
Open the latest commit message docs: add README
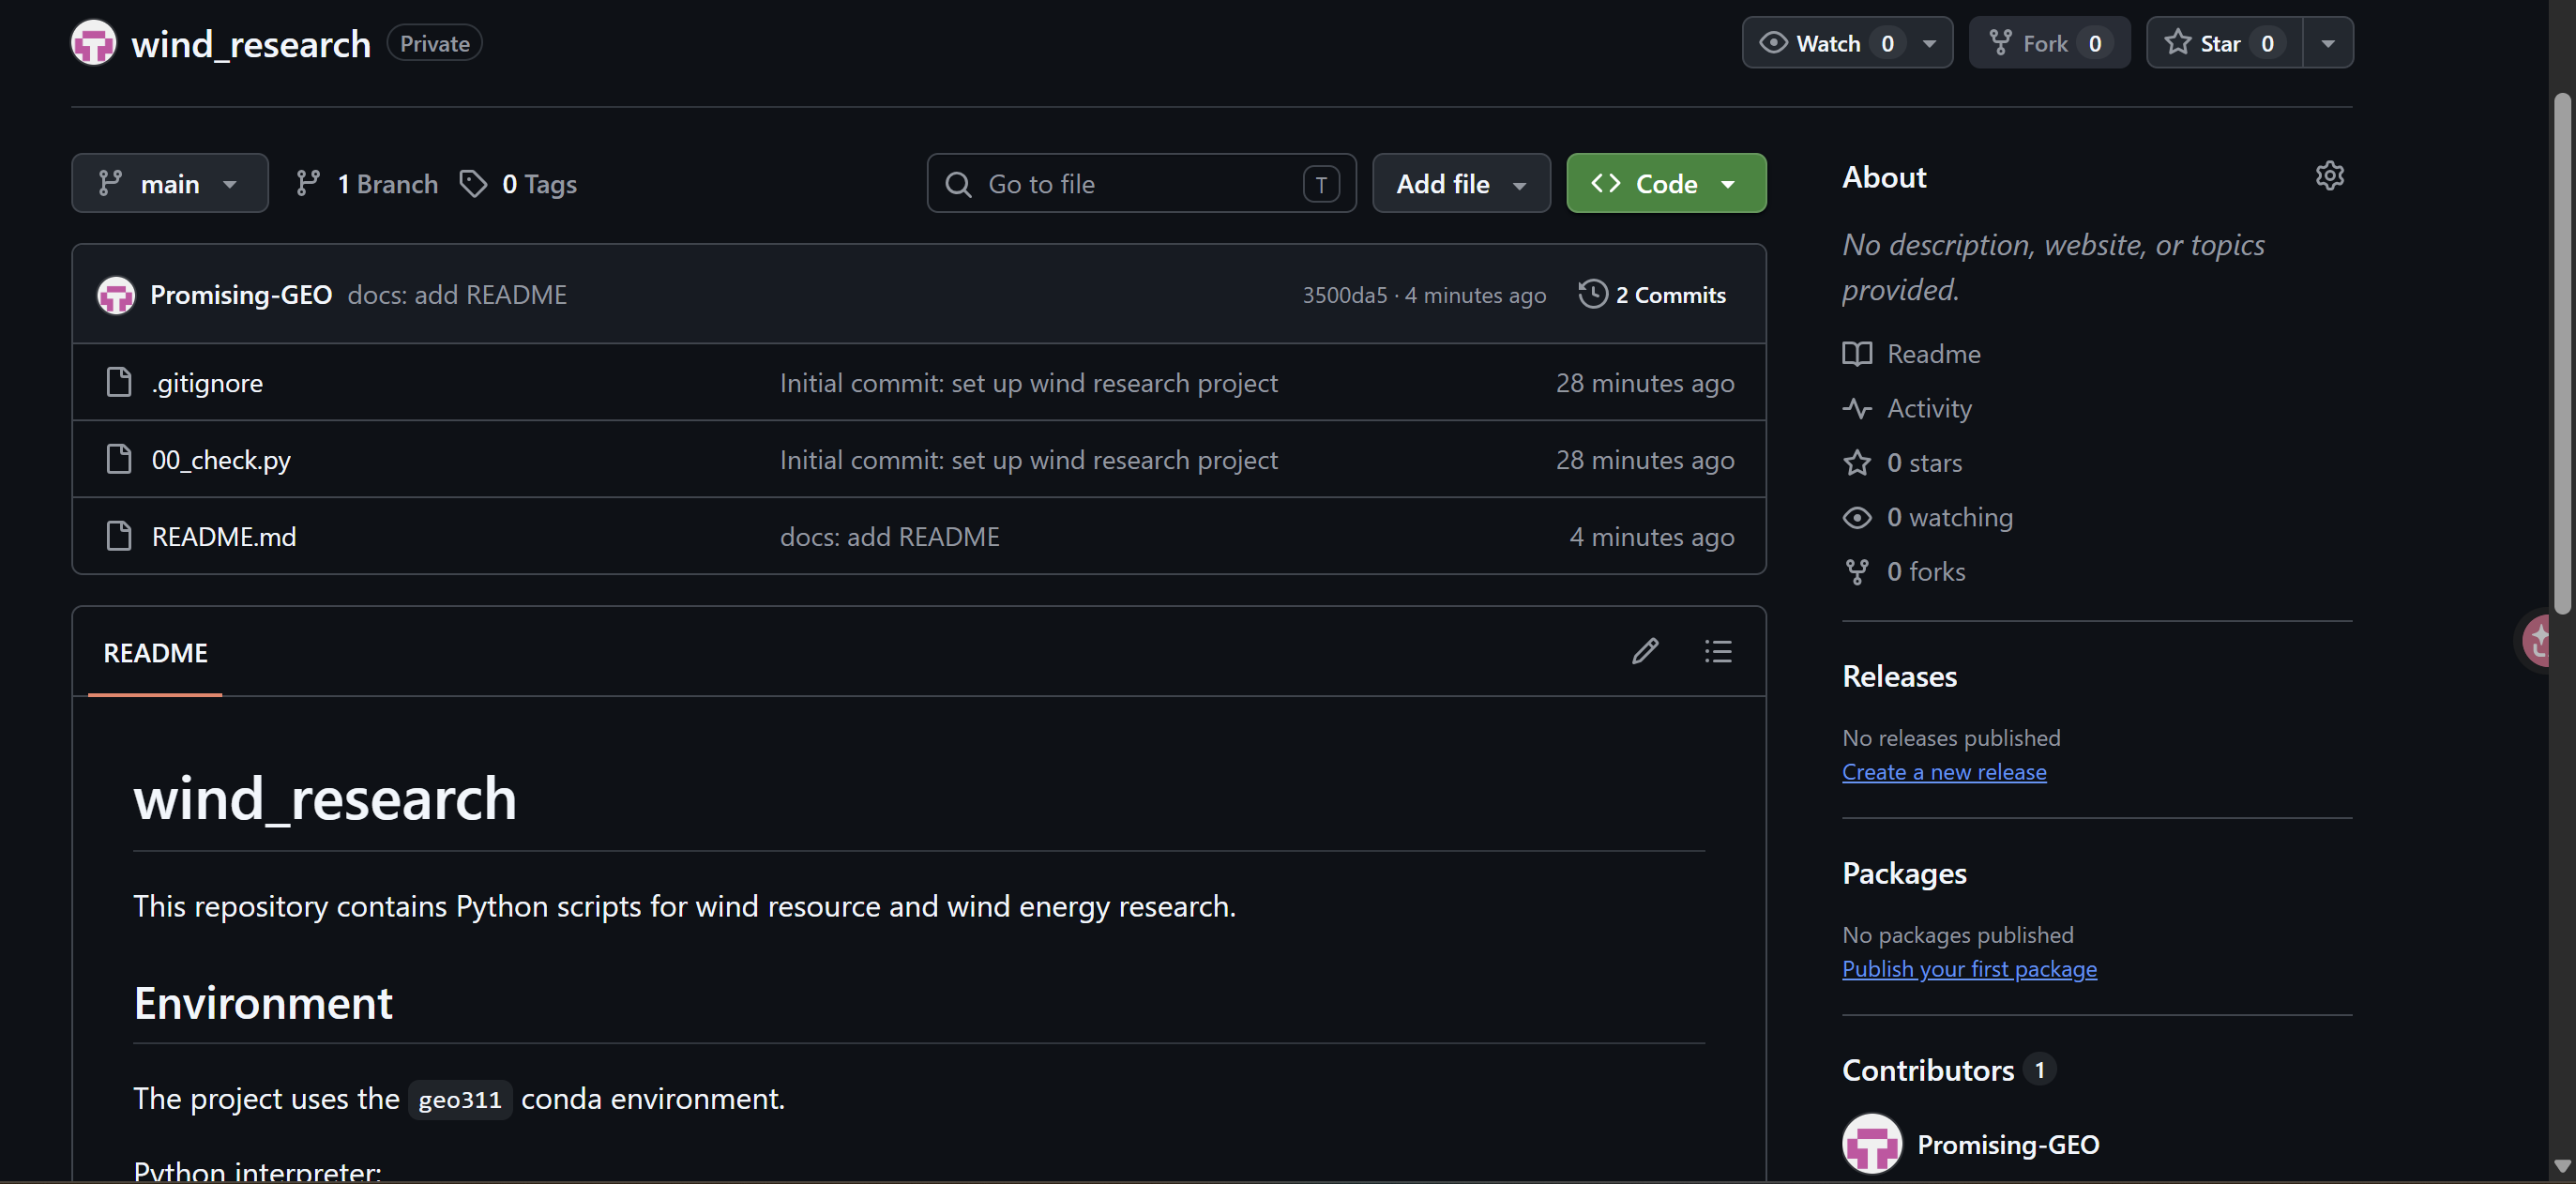tap(457, 295)
